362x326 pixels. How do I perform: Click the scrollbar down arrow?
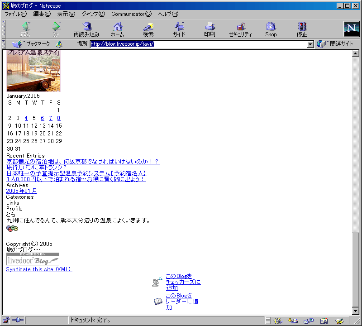[x=356, y=311]
